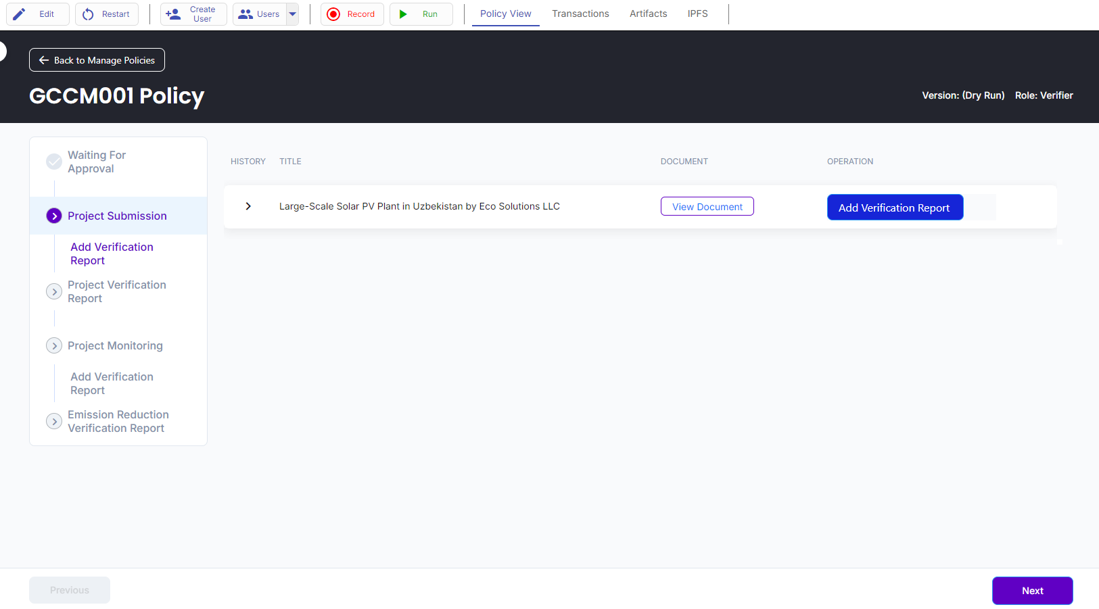This screenshot has width=1099, height=609.
Task: Expand history row for Solar PV Plant
Action: click(248, 206)
